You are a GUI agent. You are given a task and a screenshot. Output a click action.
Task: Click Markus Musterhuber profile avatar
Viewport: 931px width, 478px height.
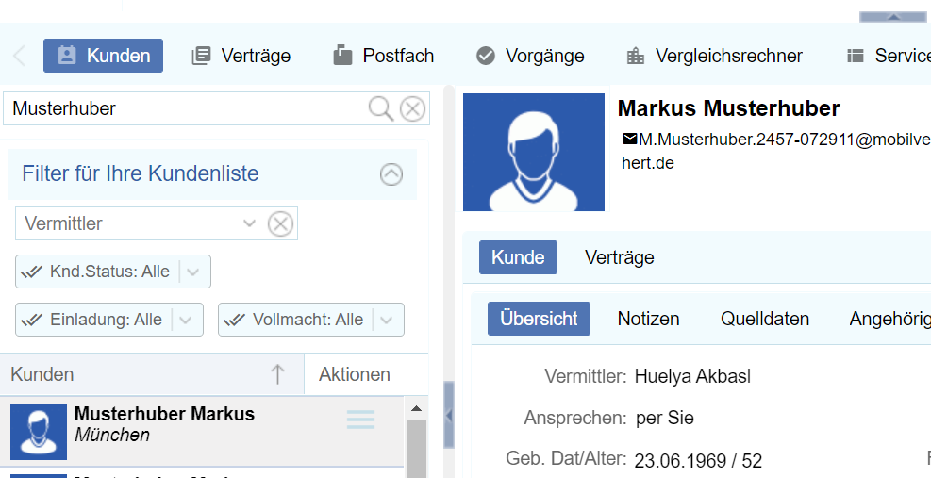(534, 151)
